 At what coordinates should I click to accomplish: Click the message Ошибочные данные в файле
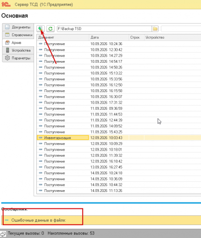click(39, 220)
